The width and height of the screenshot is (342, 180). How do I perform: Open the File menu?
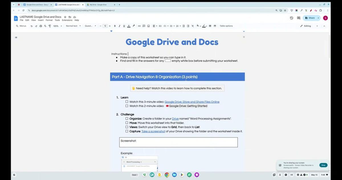click(22, 20)
